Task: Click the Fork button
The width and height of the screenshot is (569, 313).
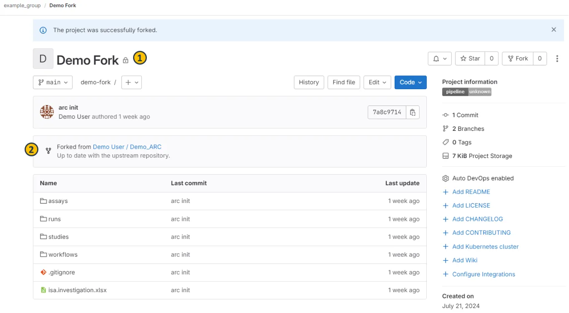Action: (517, 59)
